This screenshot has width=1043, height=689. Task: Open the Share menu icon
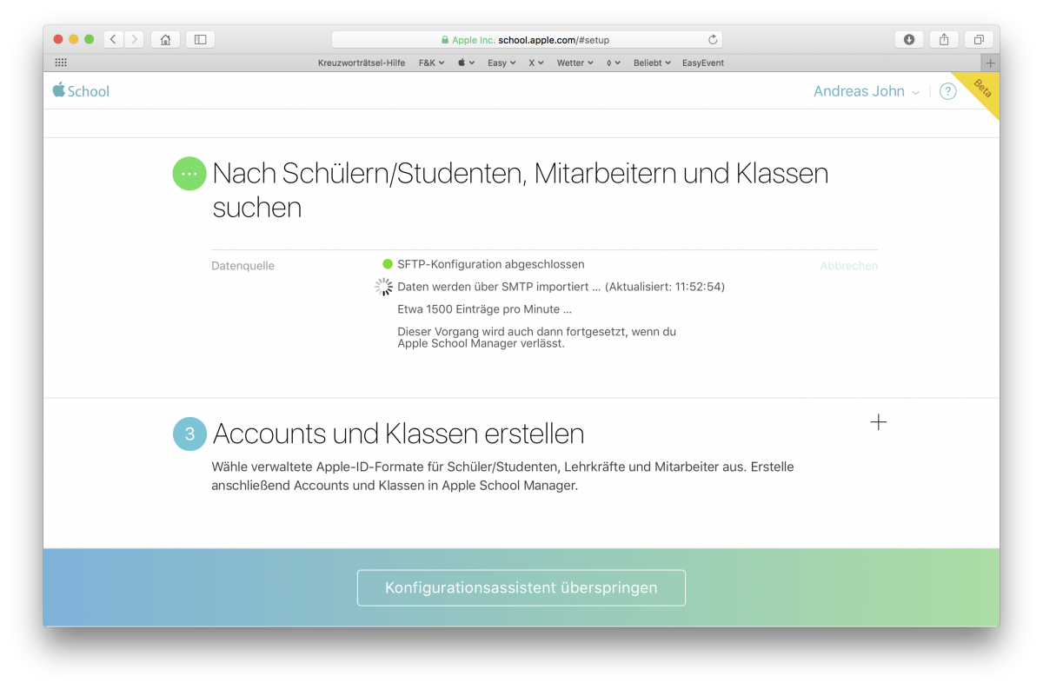944,39
